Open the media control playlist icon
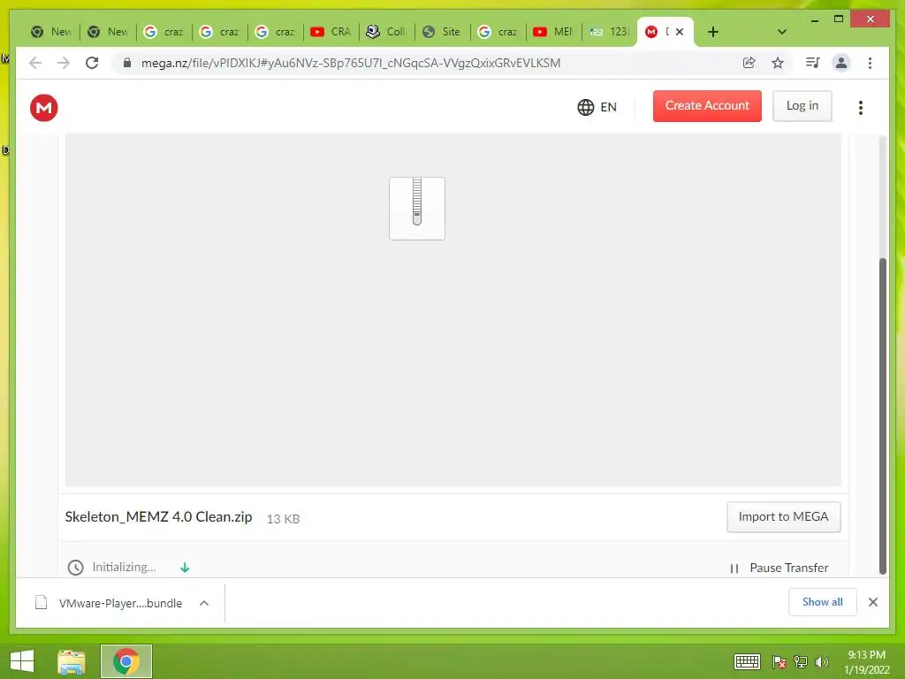The width and height of the screenshot is (905, 679). tap(813, 63)
